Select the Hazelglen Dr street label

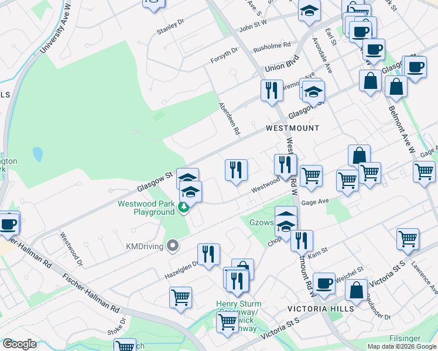(181, 270)
